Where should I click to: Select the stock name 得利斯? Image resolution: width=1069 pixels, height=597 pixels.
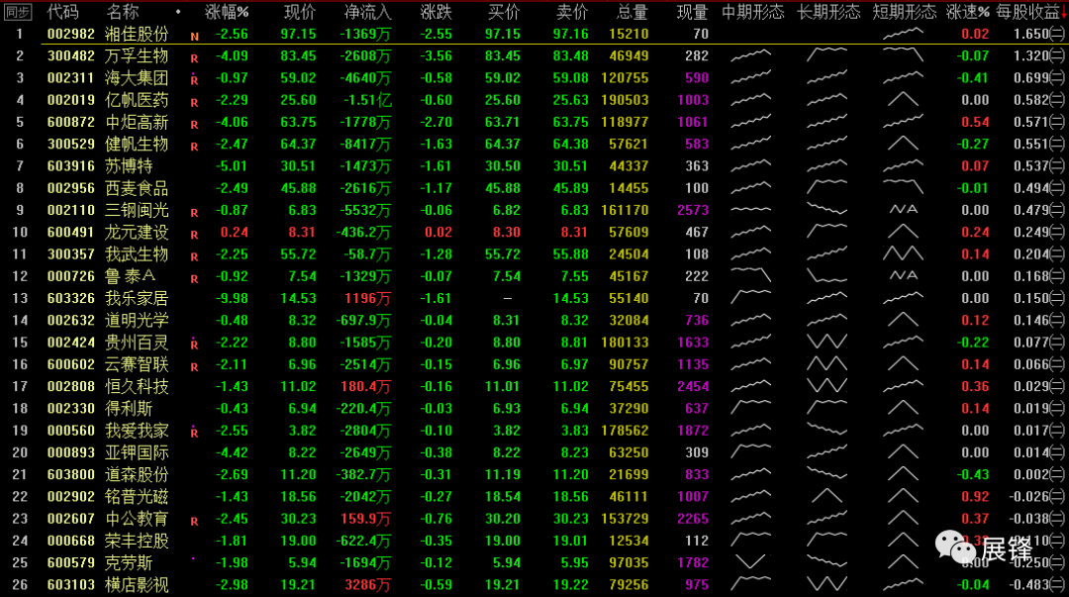pyautogui.click(x=129, y=408)
